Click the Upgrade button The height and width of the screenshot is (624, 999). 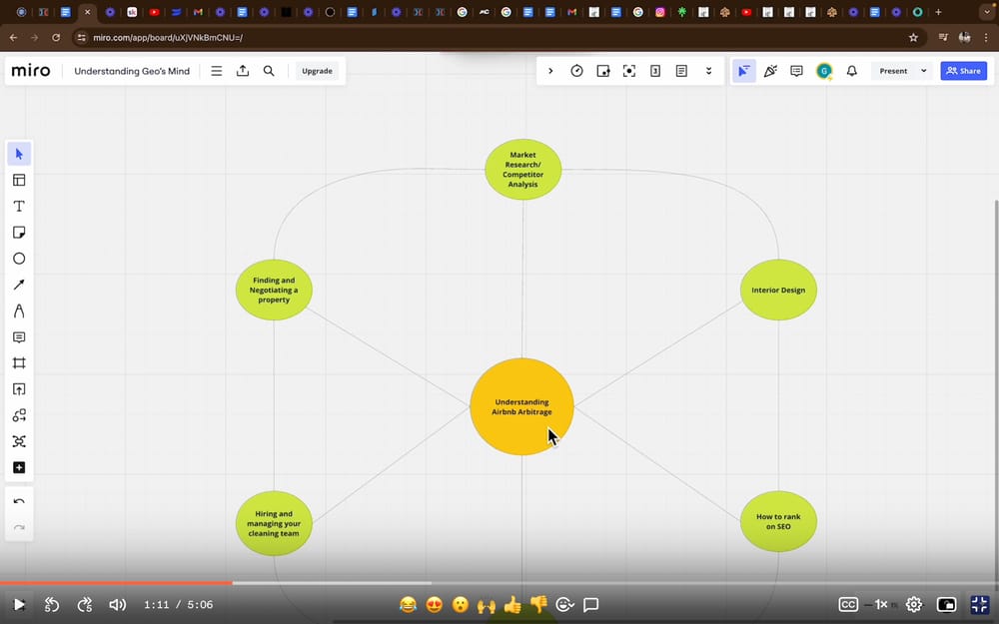317,71
